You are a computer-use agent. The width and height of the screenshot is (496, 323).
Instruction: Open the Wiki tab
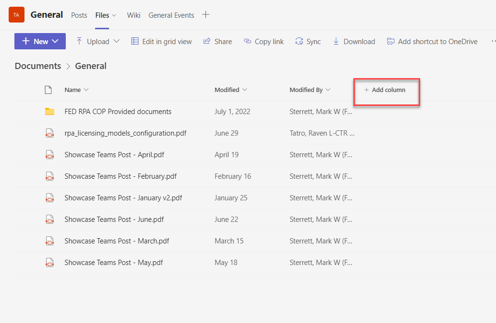pyautogui.click(x=133, y=15)
